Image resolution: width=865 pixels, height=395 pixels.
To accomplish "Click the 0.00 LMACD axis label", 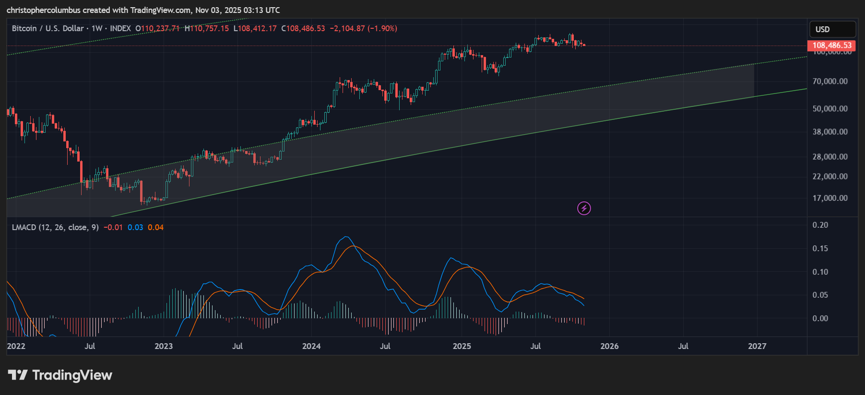I will click(x=820, y=318).
